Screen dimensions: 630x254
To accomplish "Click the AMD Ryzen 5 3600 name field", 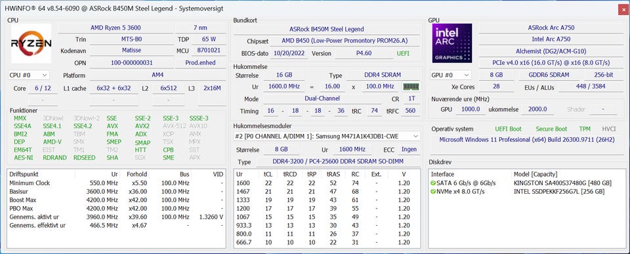I will point(115,28).
